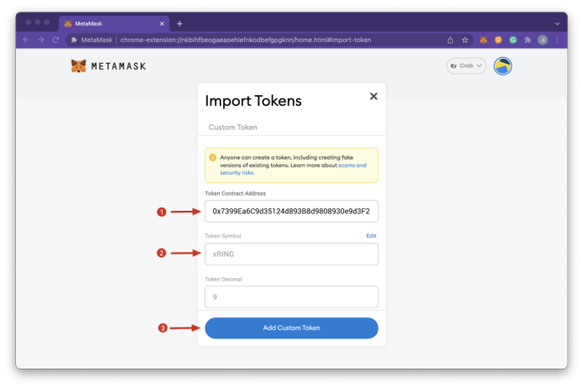Open Chrome three-dot menu
Image resolution: width=583 pixels, height=388 pixels.
click(557, 39)
